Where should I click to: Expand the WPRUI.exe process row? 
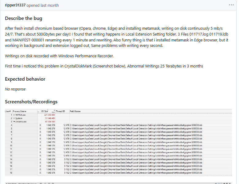tap(14, 115)
